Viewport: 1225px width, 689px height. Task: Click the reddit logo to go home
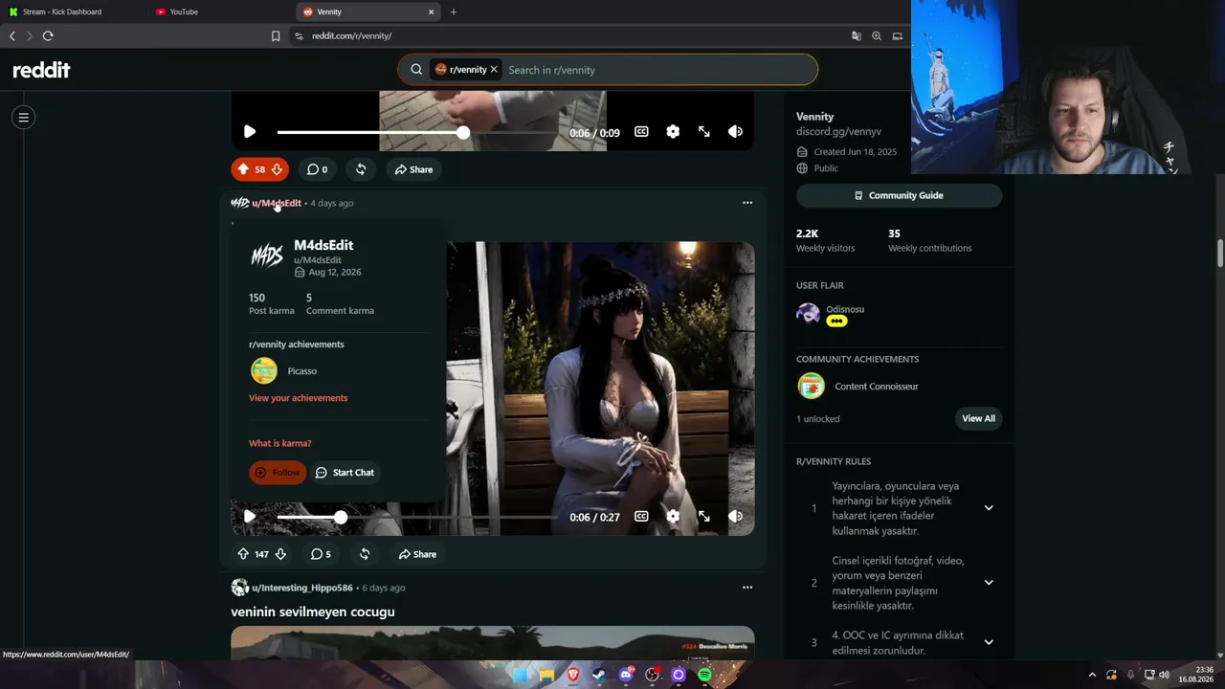pyautogui.click(x=41, y=70)
